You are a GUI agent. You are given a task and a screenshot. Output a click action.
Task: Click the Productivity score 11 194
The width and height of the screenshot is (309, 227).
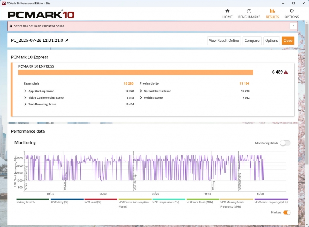244,83
